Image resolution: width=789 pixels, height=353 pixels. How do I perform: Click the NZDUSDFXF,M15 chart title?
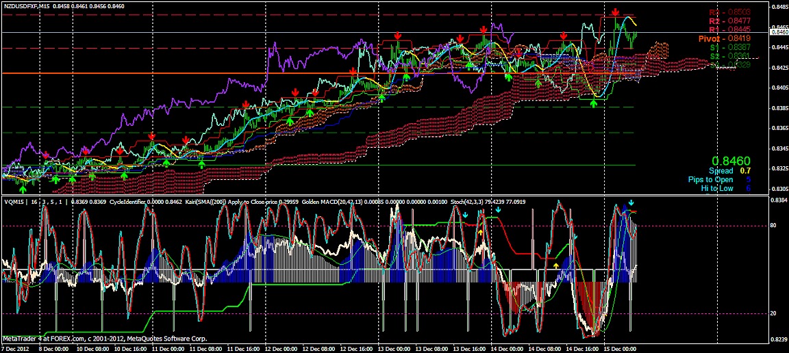(x=26, y=5)
